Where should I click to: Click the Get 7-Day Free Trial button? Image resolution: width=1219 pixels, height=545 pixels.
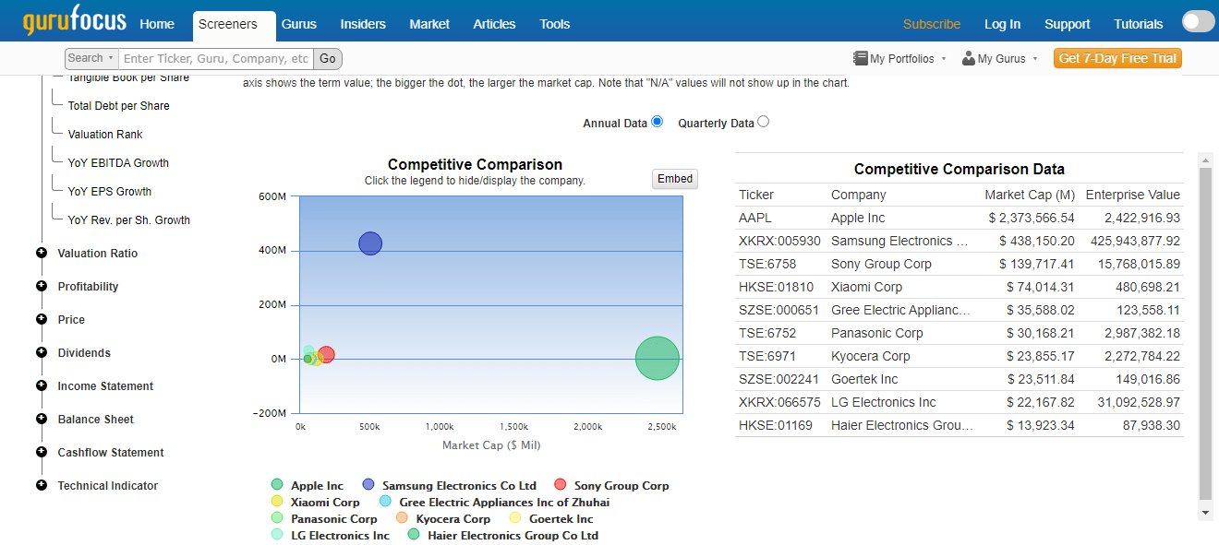pos(1116,58)
